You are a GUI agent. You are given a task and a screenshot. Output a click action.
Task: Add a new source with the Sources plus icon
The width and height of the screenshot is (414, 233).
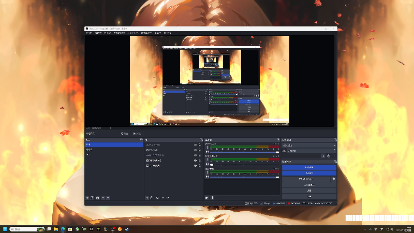pos(147,198)
